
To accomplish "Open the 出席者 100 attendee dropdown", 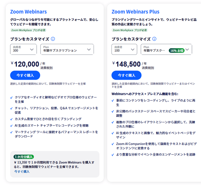I will (124, 49).
